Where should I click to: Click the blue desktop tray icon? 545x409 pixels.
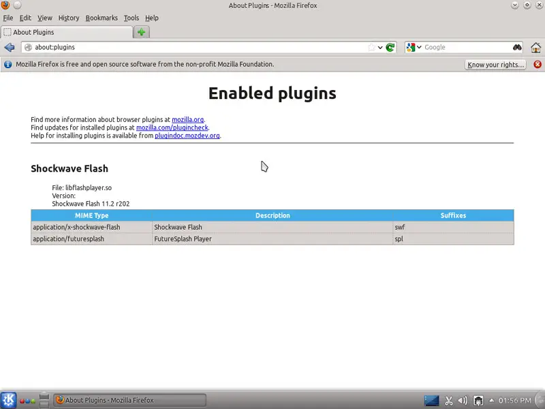coord(431,400)
